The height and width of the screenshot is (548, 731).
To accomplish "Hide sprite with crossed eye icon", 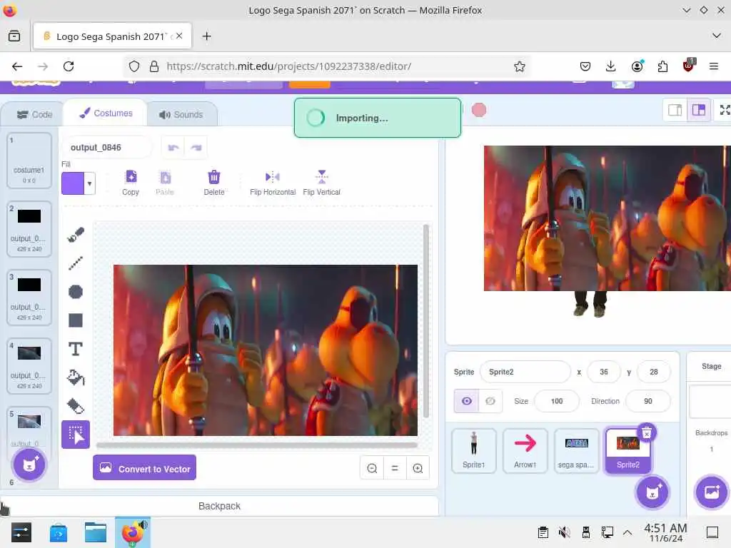I will pos(490,401).
